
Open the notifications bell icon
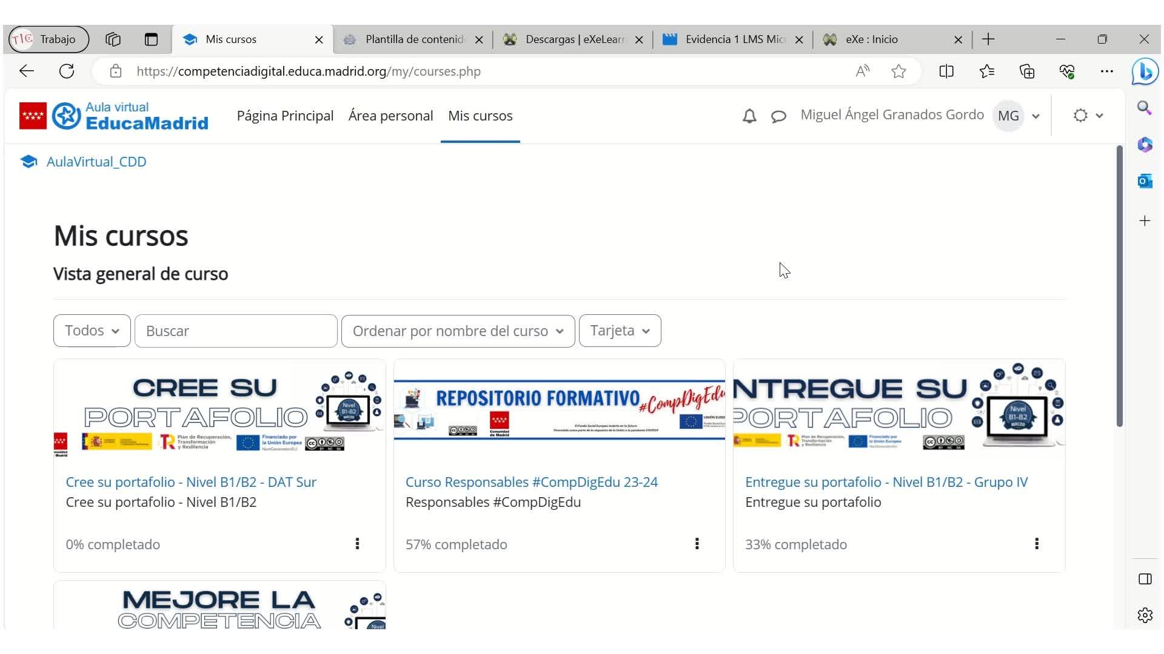click(749, 116)
